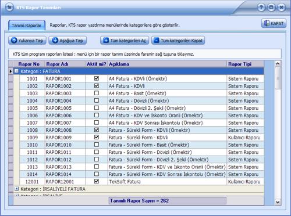Click Sistem Raporu cell of report 1001
Screen dimensions: 291x216
pyautogui.click(x=246, y=79)
